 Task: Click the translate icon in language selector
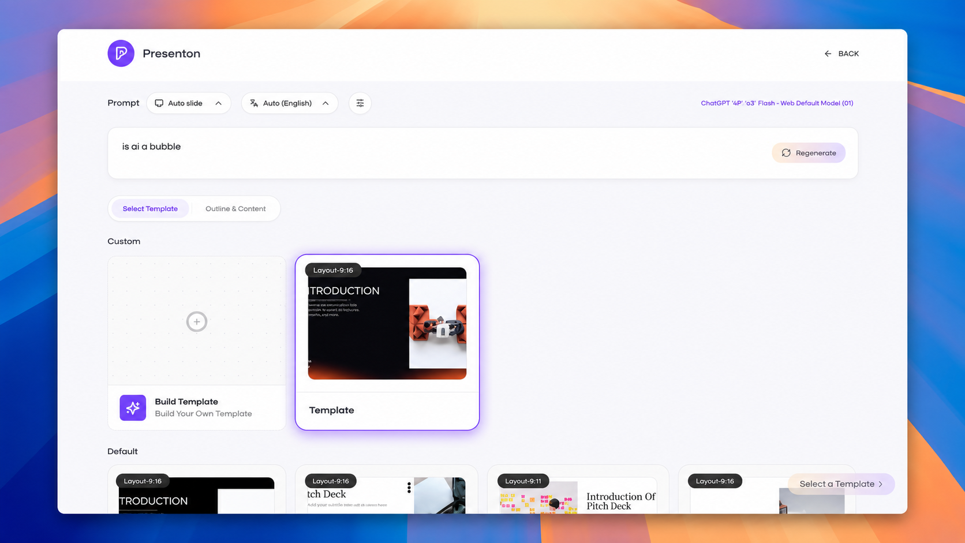click(254, 103)
